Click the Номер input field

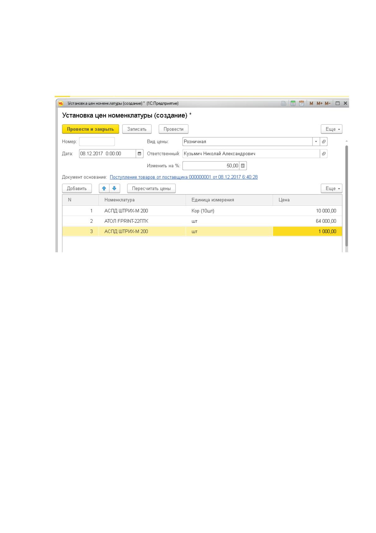[x=97, y=141]
